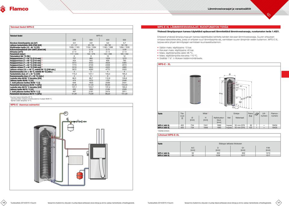This screenshot has height=206, width=289.
Task: Click the red section tab on the page edge
Action: tap(285, 74)
